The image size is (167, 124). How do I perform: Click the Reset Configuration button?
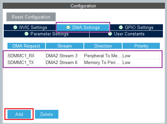(31, 17)
